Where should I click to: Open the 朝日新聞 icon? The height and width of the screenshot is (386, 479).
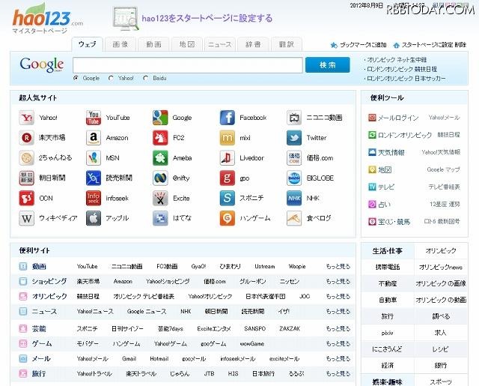click(x=27, y=178)
